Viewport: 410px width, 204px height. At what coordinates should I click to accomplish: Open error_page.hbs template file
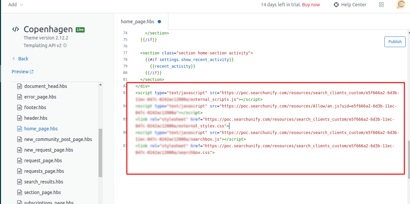tap(40, 97)
